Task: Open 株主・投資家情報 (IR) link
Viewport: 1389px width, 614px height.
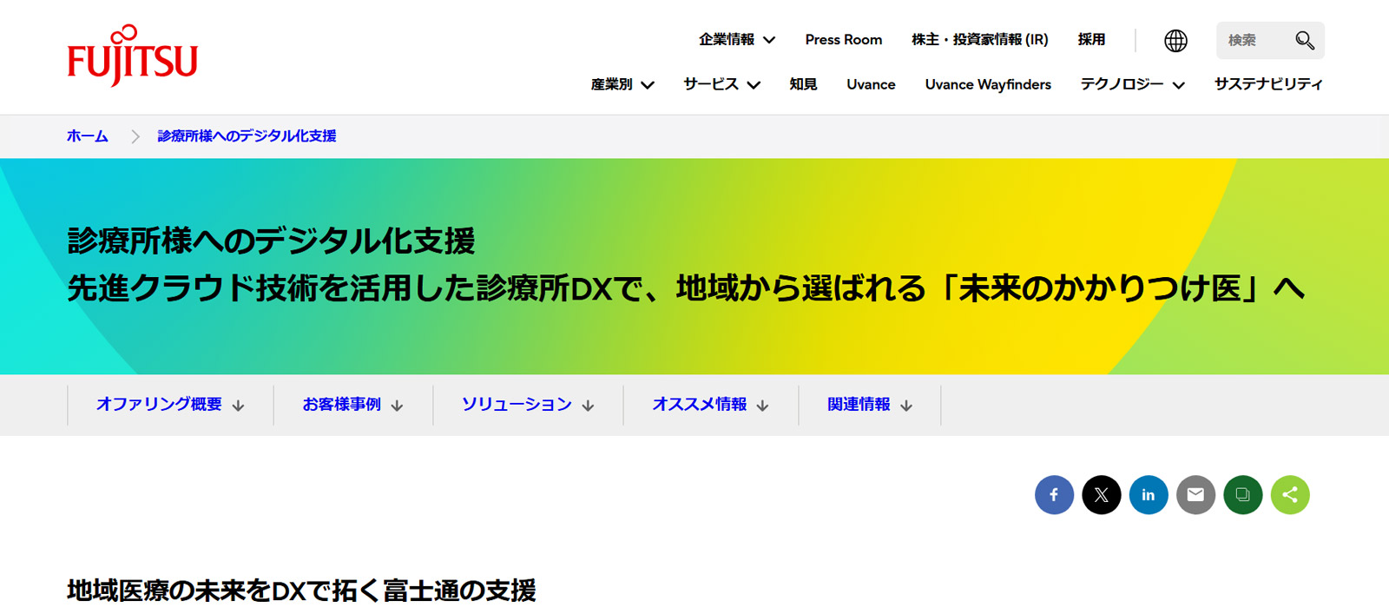Action: 980,40
